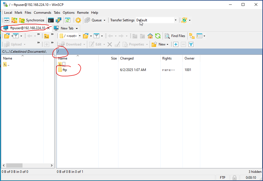Click the Select Files plus icon
This screenshot has width=263, height=181.
coord(176,44)
